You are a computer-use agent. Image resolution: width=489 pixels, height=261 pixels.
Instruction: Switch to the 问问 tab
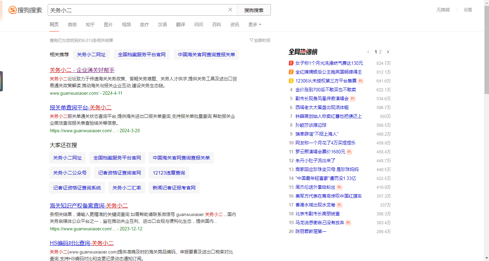[x=199, y=25]
